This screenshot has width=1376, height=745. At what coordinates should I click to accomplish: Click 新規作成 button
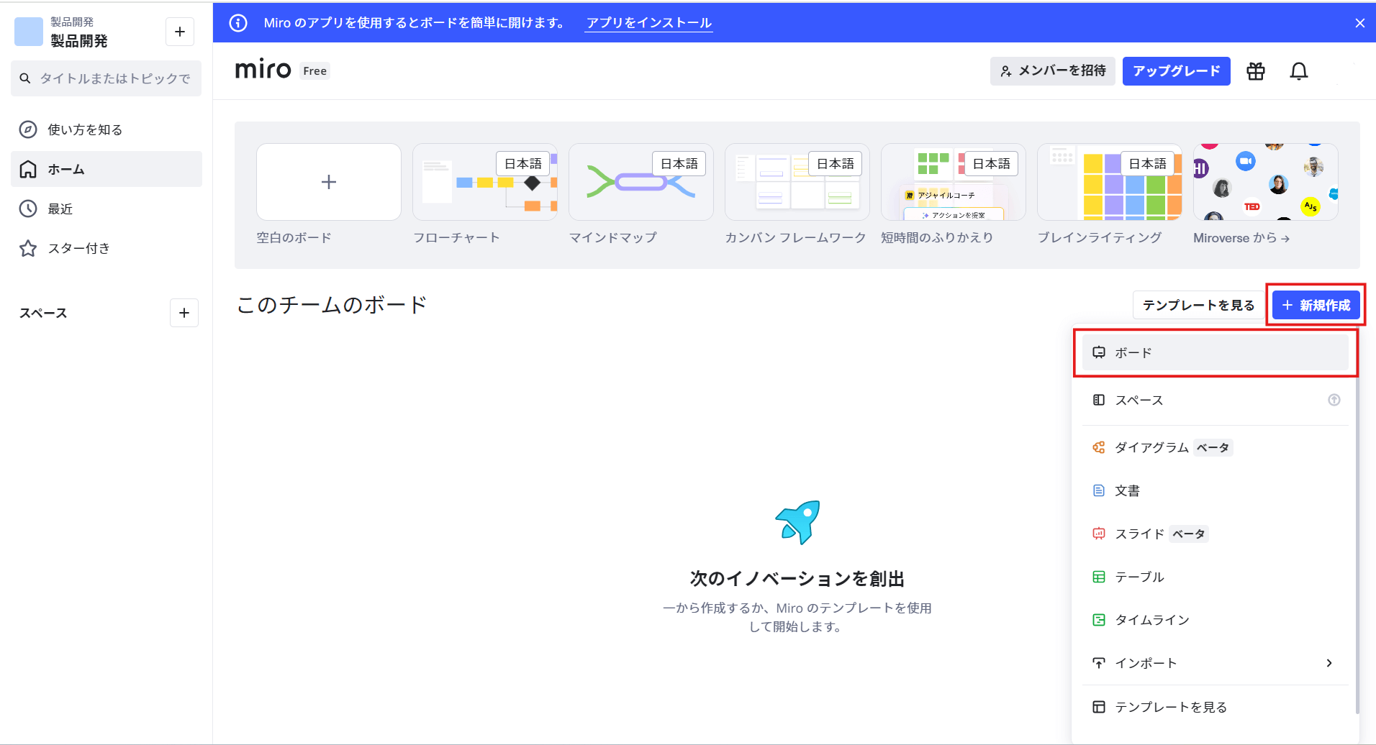pos(1316,305)
